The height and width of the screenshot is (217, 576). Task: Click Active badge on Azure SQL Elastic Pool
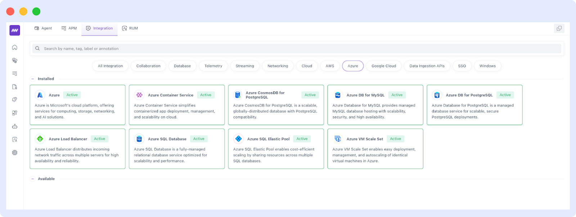pos(302,139)
